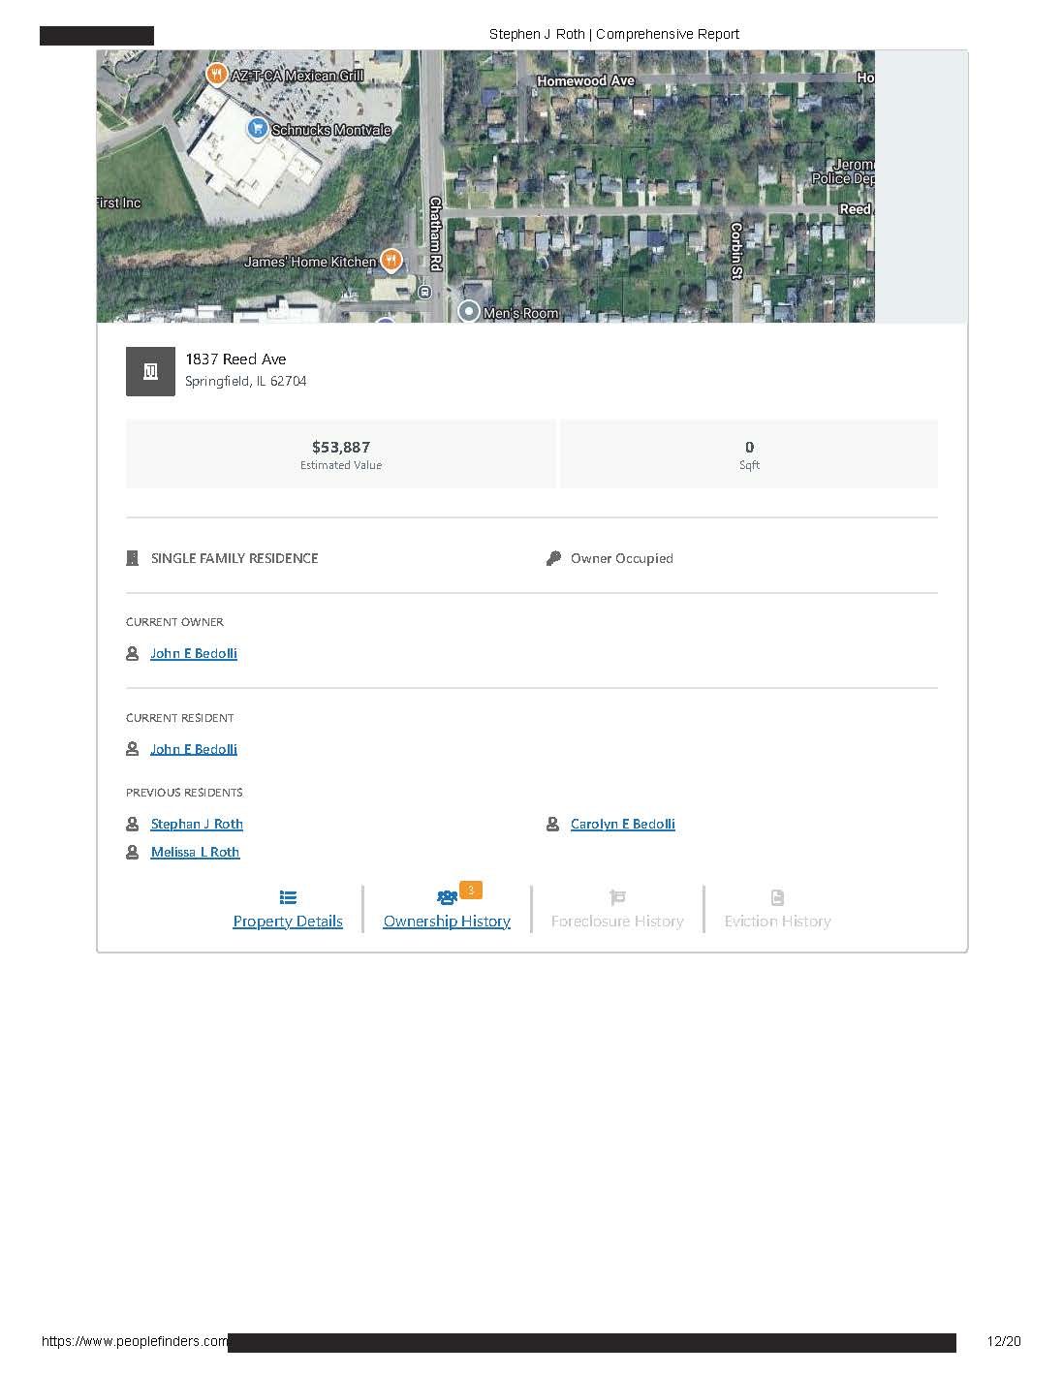This screenshot has width=1063, height=1375.
Task: Click the Property Details list icon
Action: (288, 897)
